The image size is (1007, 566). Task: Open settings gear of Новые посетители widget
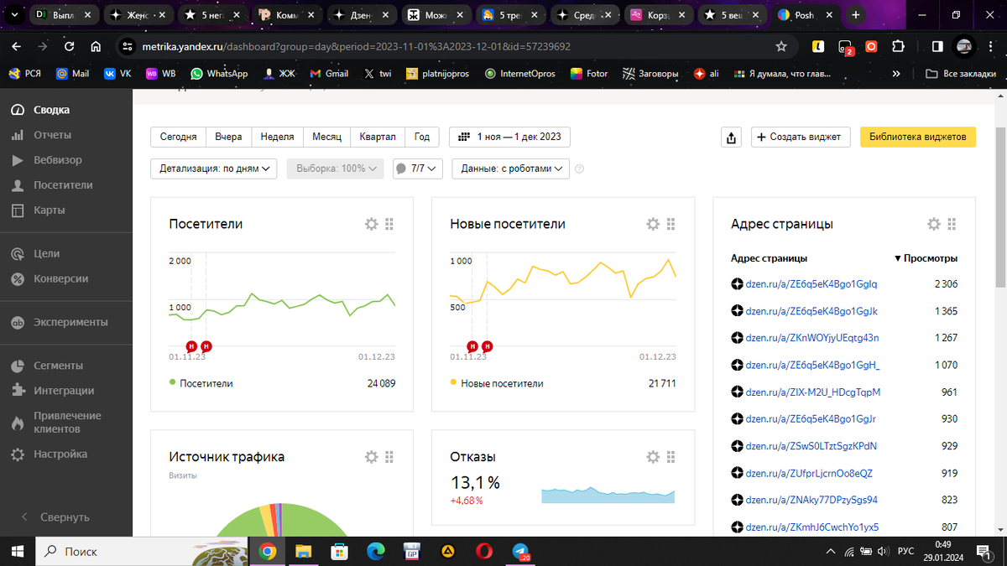pos(653,224)
